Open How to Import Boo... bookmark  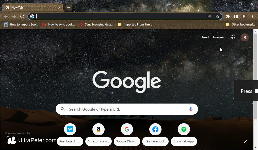click(21, 24)
